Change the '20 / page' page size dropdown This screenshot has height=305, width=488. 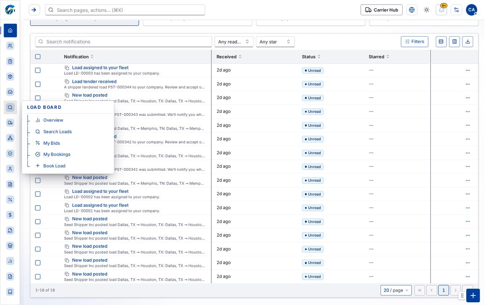396,290
